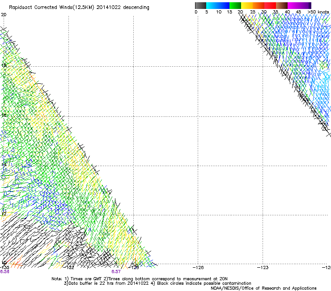Click the dark purple 45-50 legend segment
Viewport: 331px width, 291px height.
(305, 5)
